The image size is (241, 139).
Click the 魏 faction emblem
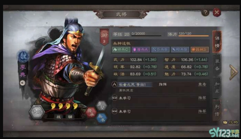[x=23, y=56]
